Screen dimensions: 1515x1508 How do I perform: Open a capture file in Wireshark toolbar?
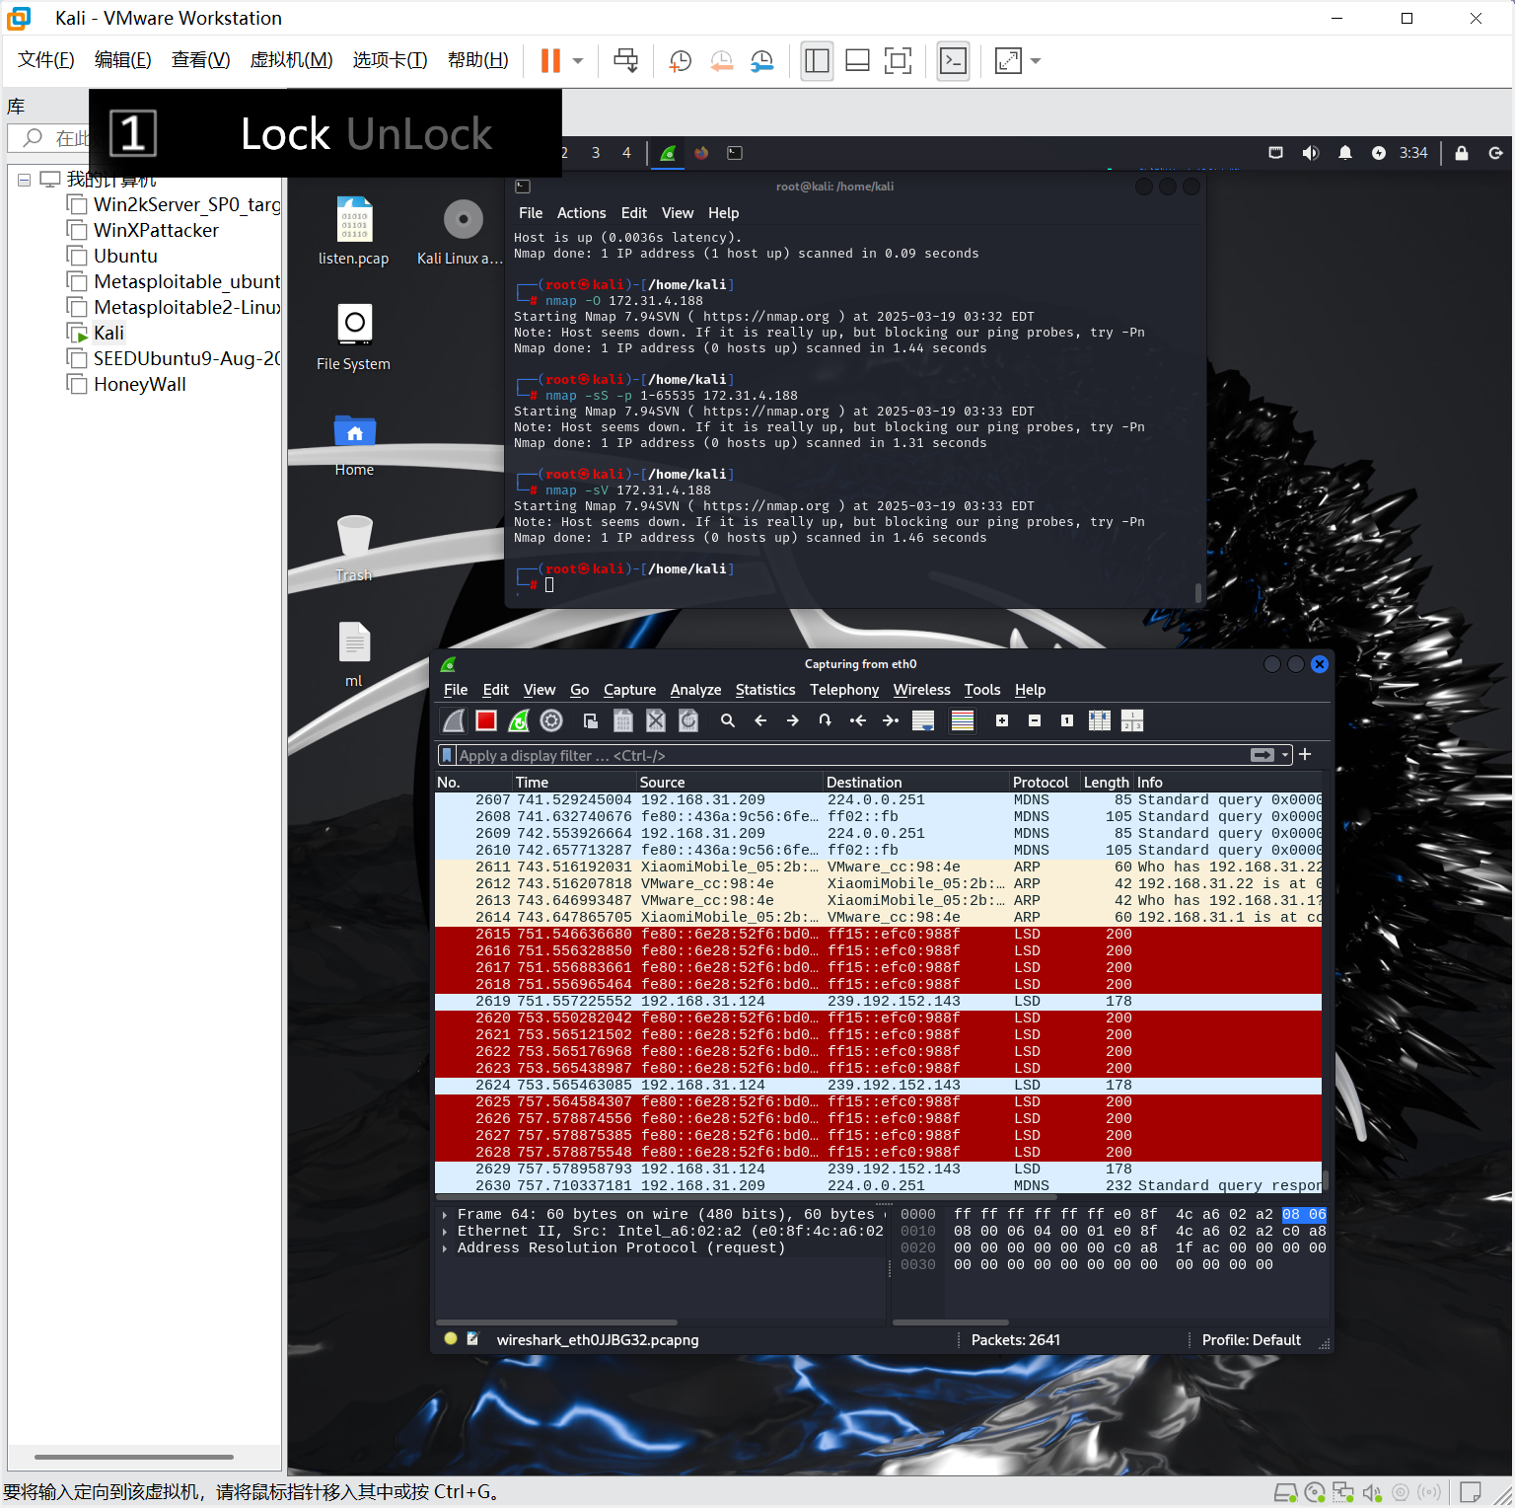[591, 721]
